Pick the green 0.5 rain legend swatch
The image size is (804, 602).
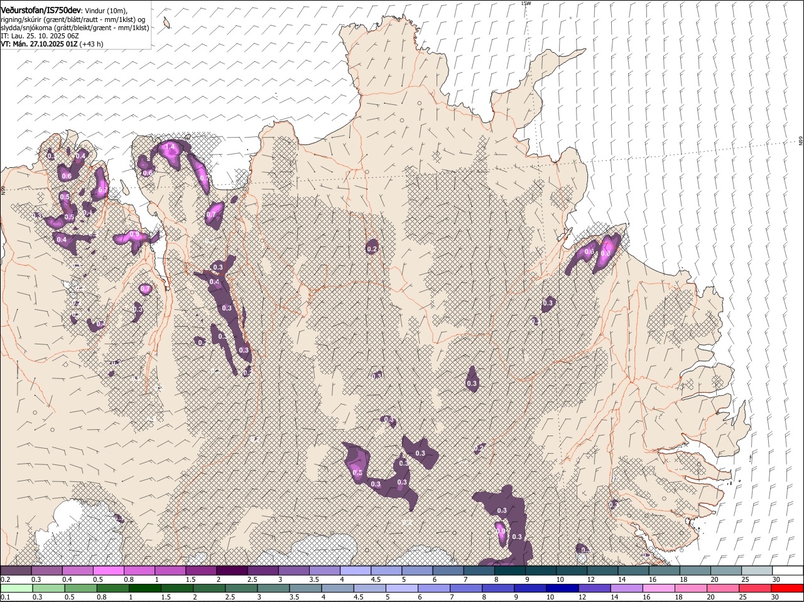(80, 588)
